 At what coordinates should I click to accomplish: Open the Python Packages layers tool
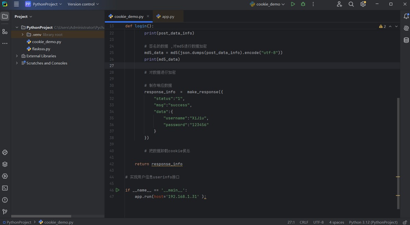(x=5, y=164)
